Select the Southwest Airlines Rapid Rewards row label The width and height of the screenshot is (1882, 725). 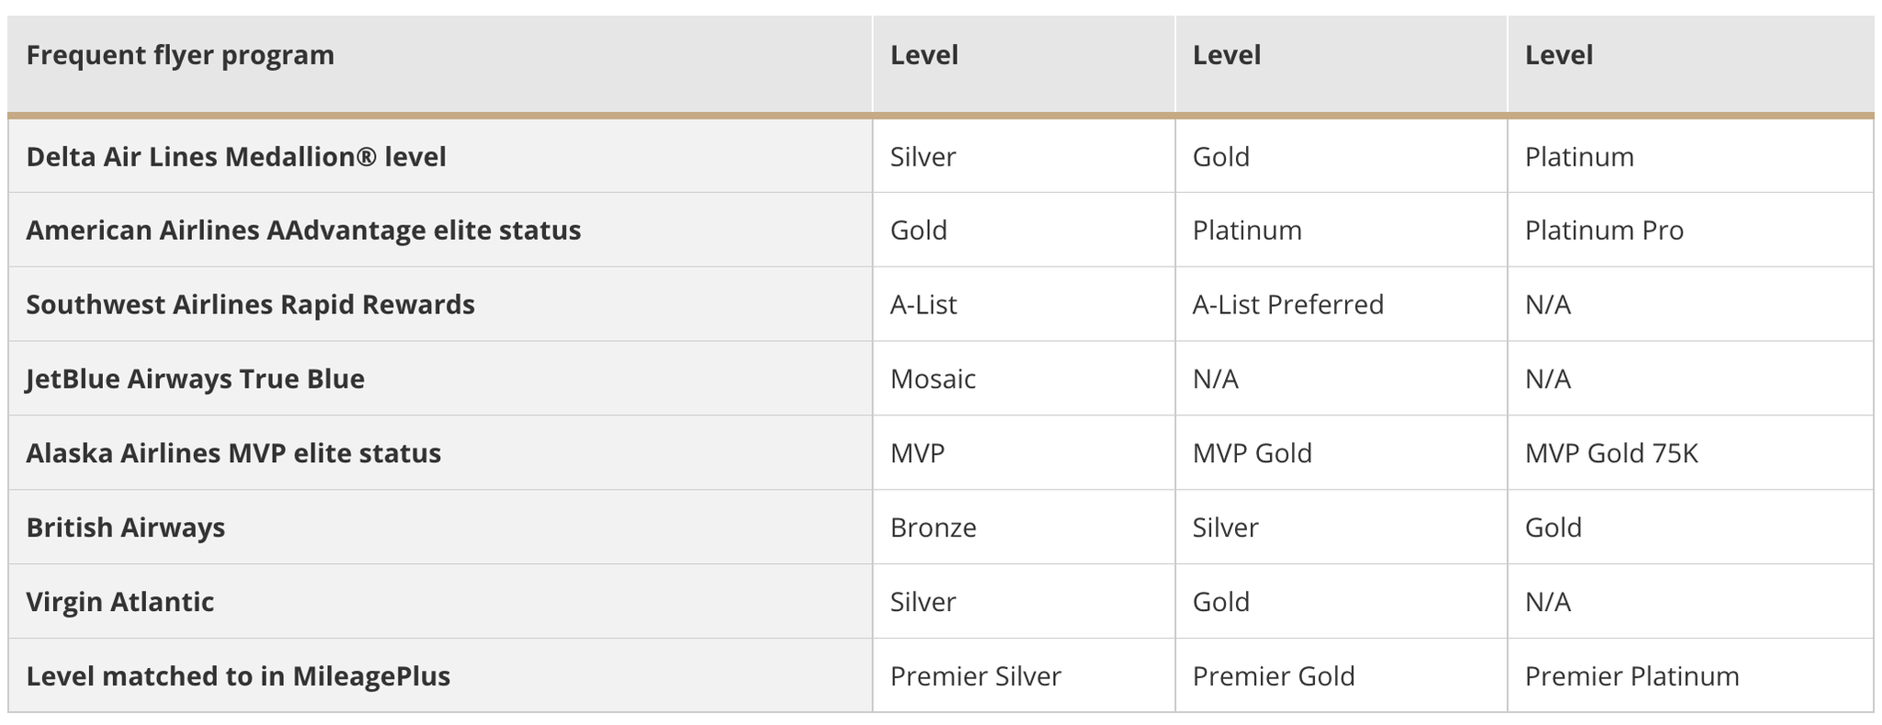(250, 304)
